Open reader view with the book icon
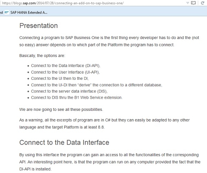The height and width of the screenshot is (173, 207). click(x=193, y=3)
